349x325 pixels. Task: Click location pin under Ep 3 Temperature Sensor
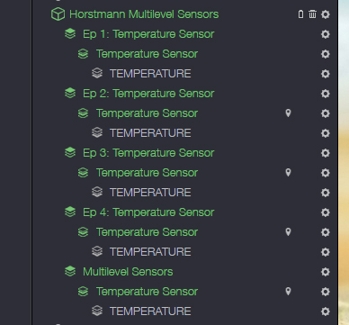pyautogui.click(x=288, y=173)
